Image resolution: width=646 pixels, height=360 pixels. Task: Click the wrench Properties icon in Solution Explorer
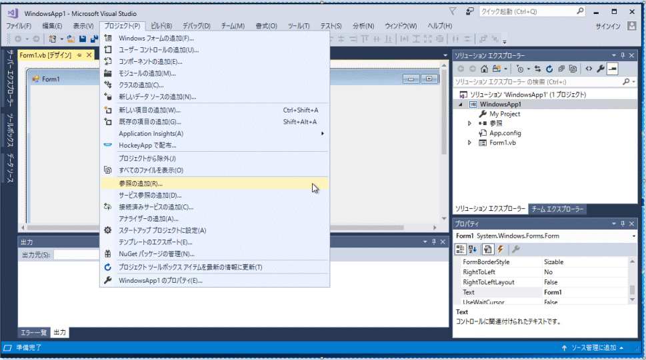[601, 69]
